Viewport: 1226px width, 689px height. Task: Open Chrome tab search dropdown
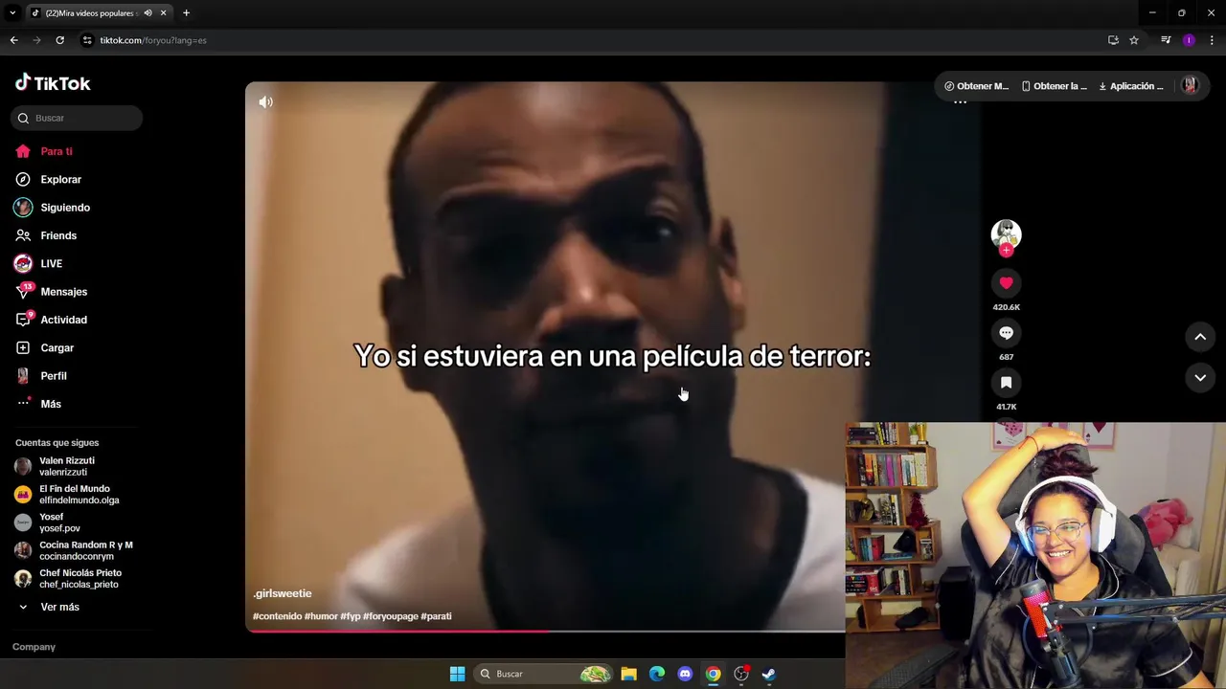coord(12,12)
